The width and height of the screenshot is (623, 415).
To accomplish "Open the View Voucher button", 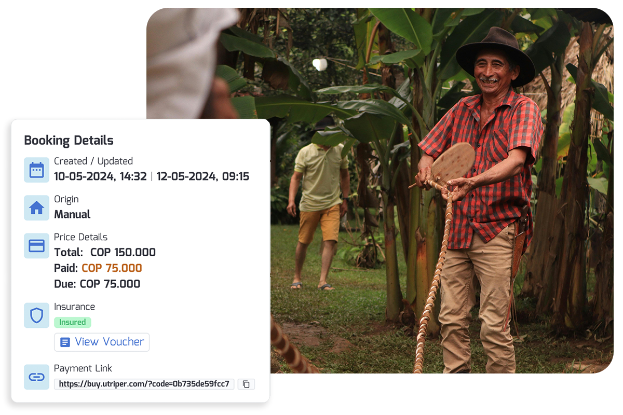I will [102, 342].
